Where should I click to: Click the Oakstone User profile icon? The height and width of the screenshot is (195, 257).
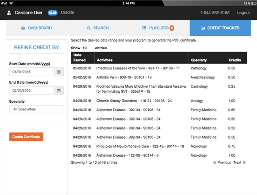(9, 13)
